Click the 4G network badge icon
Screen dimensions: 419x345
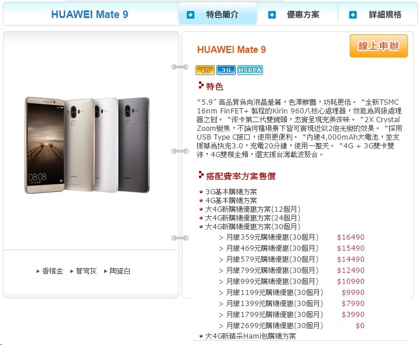[x=205, y=70]
